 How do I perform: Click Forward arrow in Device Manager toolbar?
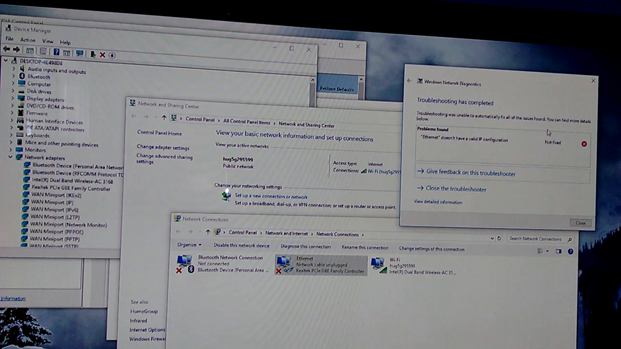(x=16, y=50)
